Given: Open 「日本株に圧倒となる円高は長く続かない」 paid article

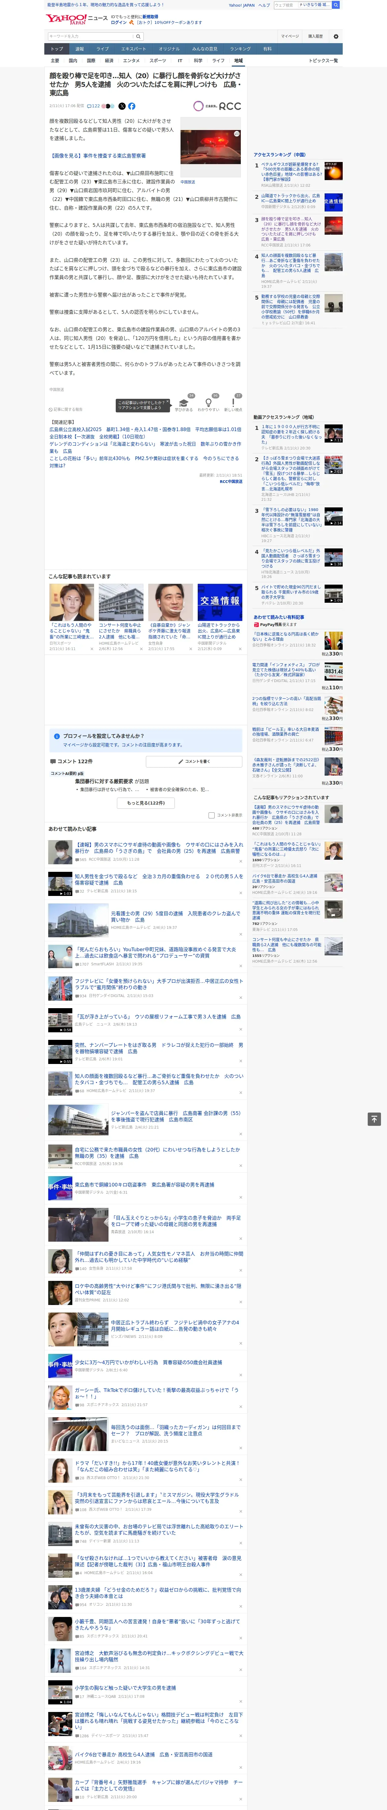Looking at the screenshot, I should 285,636.
